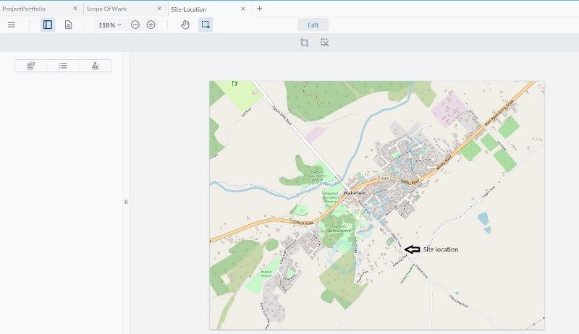This screenshot has height=334, width=579.
Task: Show the outline list panel
Action: [x=63, y=66]
